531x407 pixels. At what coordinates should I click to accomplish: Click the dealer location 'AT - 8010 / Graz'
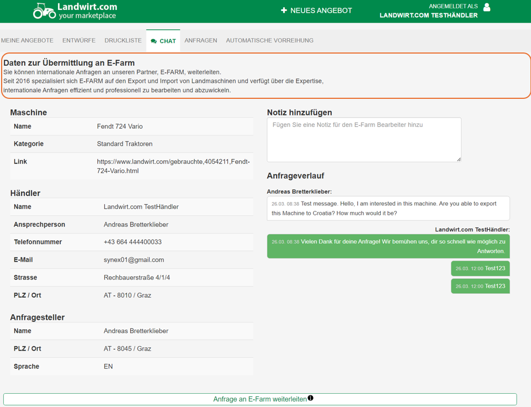pos(128,295)
